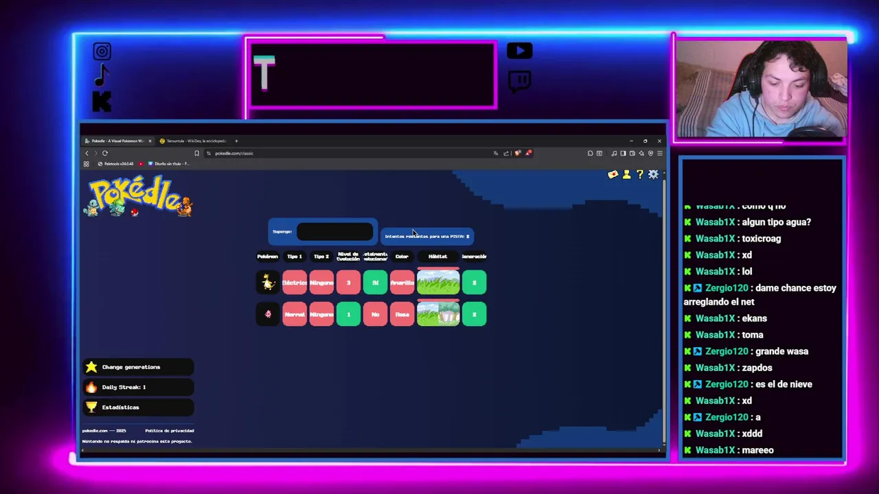Viewport: 879px width, 494px height.
Task: Open the Diseño sin título bookmark
Action: (169, 164)
